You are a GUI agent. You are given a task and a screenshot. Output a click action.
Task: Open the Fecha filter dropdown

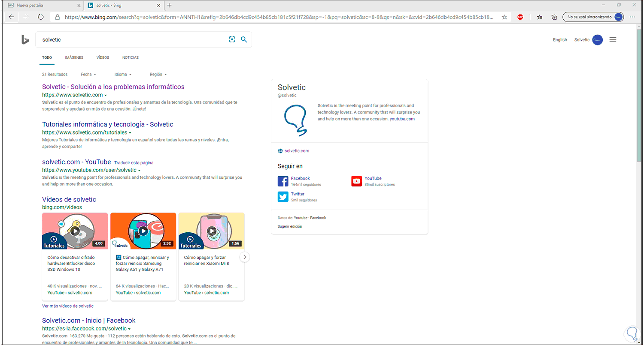tap(88, 75)
